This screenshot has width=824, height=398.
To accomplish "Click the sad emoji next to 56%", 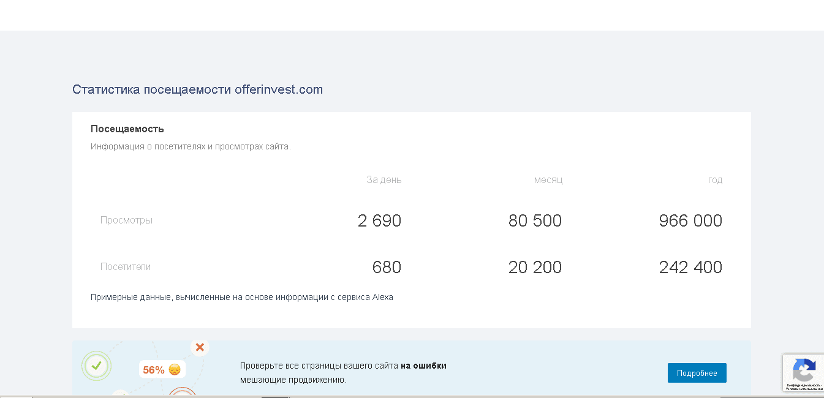I will tap(174, 370).
